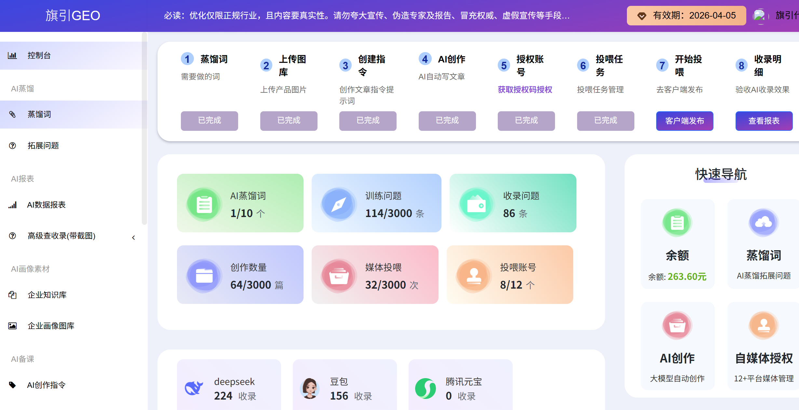The image size is (799, 410).
Task: Click the clipboard icon in 余额 card
Action: click(x=678, y=222)
